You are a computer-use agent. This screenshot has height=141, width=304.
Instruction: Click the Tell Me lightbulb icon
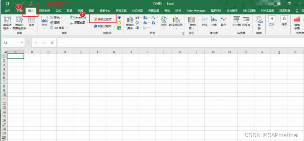(x=297, y=11)
